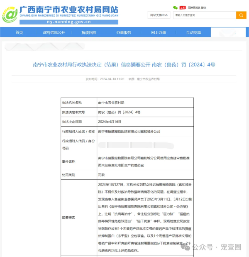Open the 政府信息公开 nav item
Viewport: 249px width, 257px height.
(x=54, y=32)
